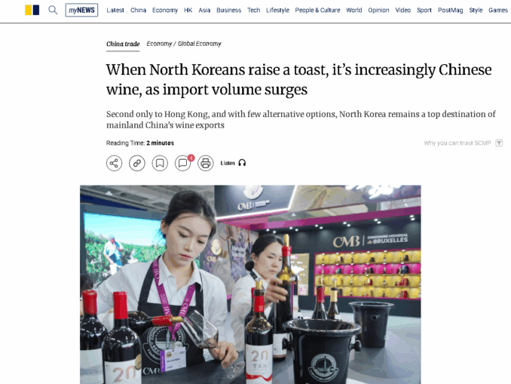Navigate to the Opinion section
The width and height of the screenshot is (511, 384).
pyautogui.click(x=378, y=10)
